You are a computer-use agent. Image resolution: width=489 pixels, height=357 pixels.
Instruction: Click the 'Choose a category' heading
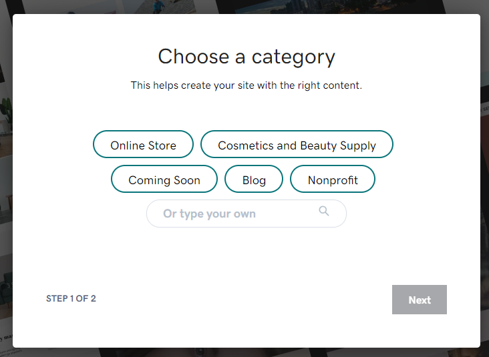point(246,57)
